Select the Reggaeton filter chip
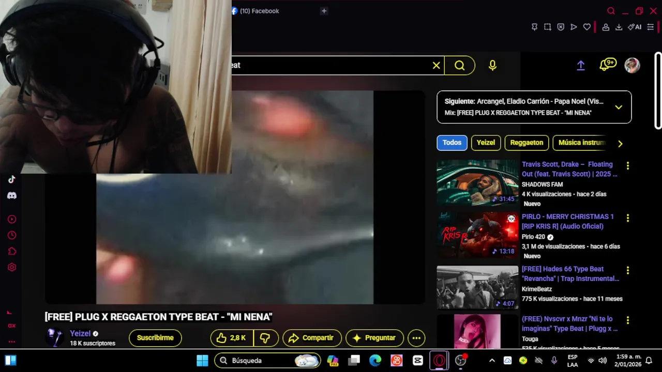The width and height of the screenshot is (662, 372). pos(526,143)
